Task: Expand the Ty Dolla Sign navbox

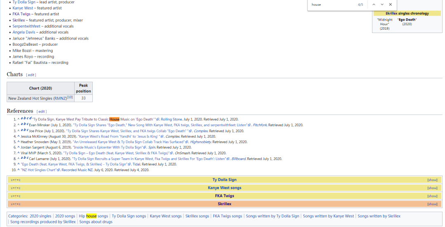Action: [x=432, y=180]
